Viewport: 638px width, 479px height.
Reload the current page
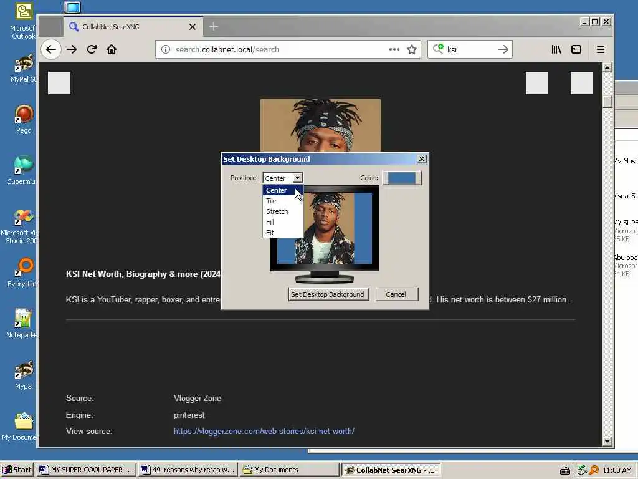[92, 49]
